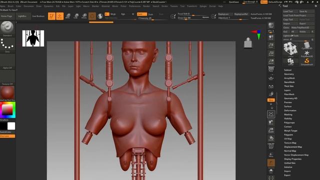320x180 pixels.
Task: Click the Load Tool button
Action: click(x=290, y=11)
